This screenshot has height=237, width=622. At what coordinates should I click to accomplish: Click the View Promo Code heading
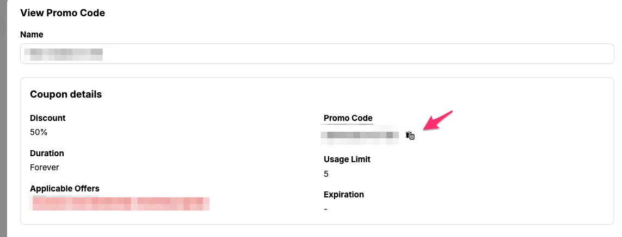63,13
